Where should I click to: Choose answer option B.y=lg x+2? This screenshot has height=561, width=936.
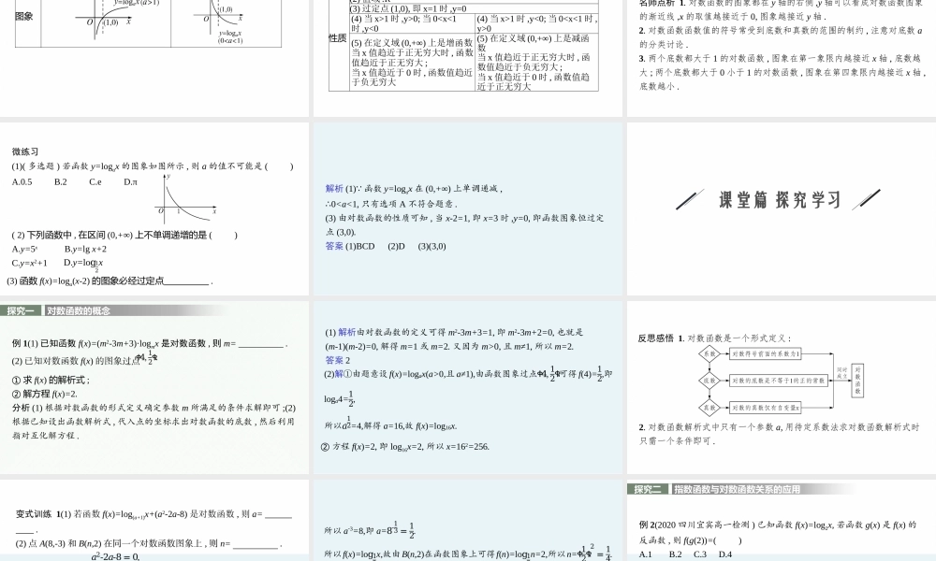pyautogui.click(x=85, y=249)
